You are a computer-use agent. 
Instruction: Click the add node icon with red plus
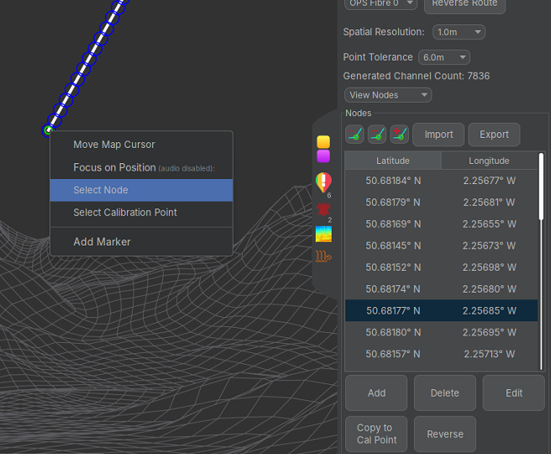354,135
